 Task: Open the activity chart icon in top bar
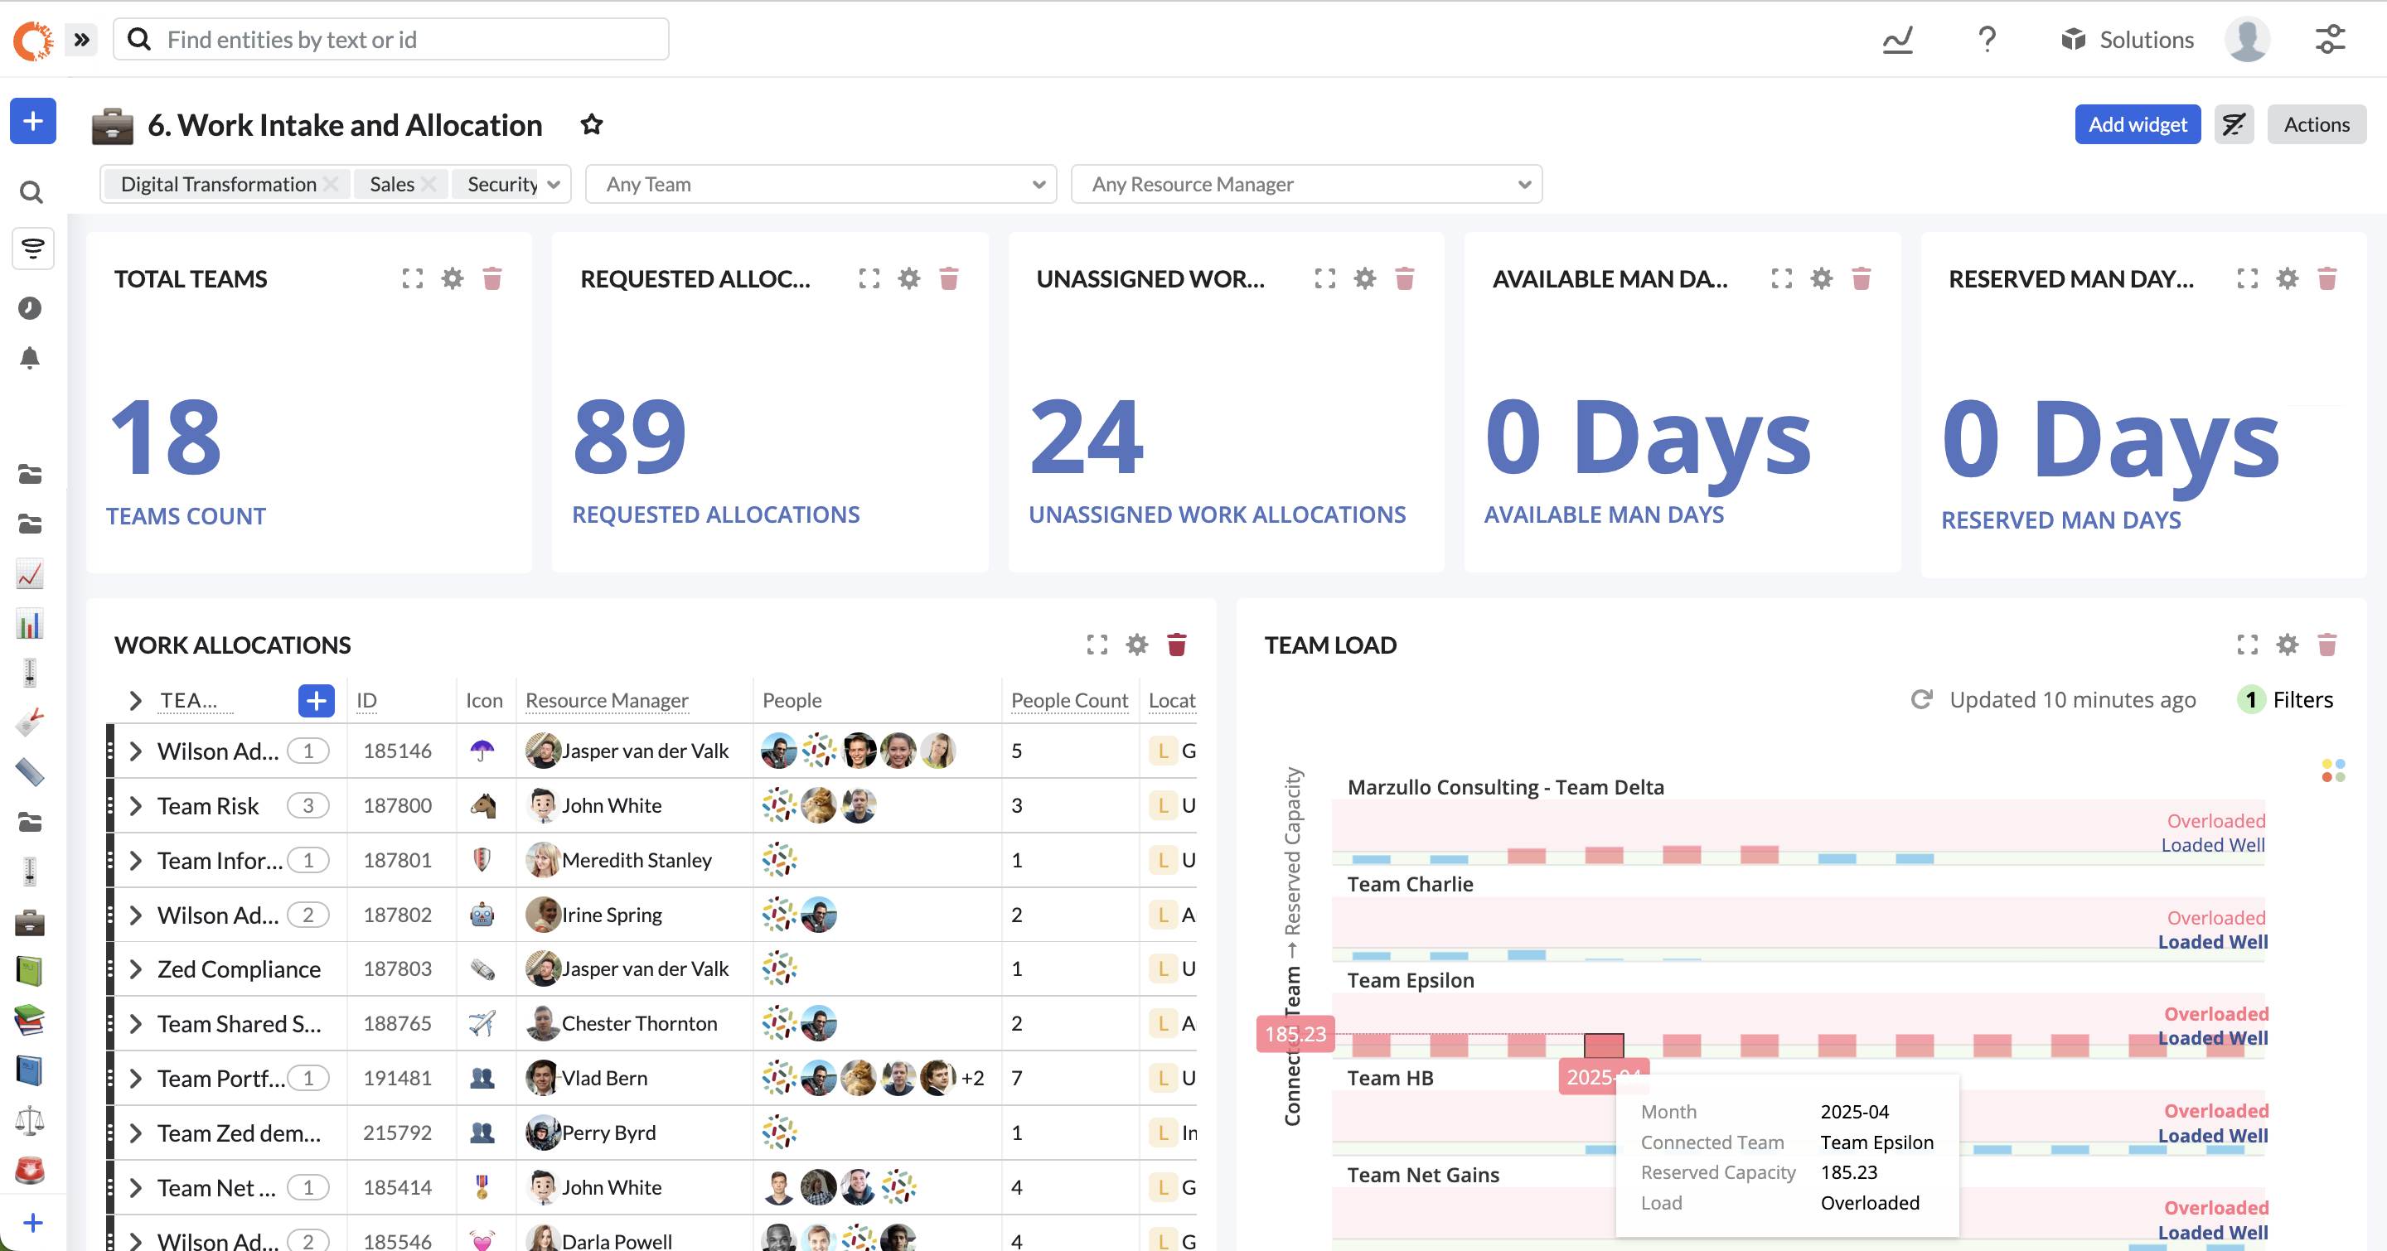[x=1897, y=40]
